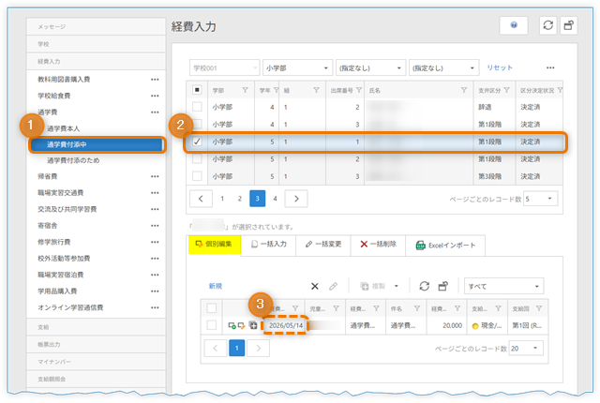
Task: Open options dots for 職場実習交通費
Action: click(155, 193)
